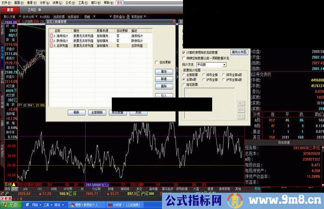The width and height of the screenshot is (324, 209).
Task: Check 停牌空缺数据以前一周期数据补充 option
Action: [x=184, y=58]
